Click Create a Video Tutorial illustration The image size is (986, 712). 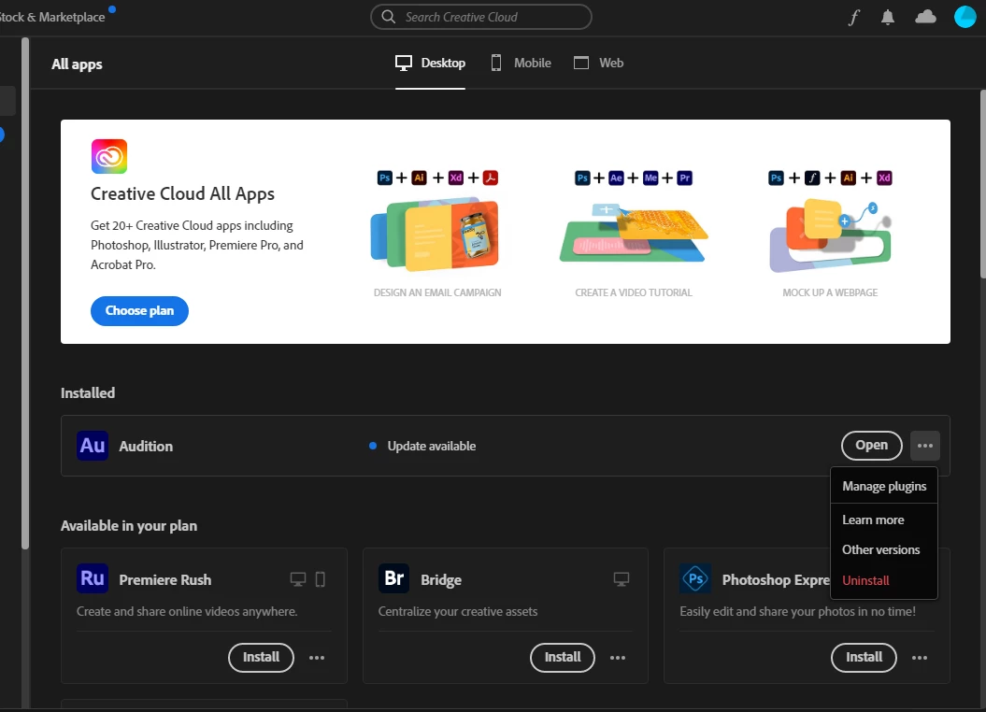pyautogui.click(x=634, y=233)
